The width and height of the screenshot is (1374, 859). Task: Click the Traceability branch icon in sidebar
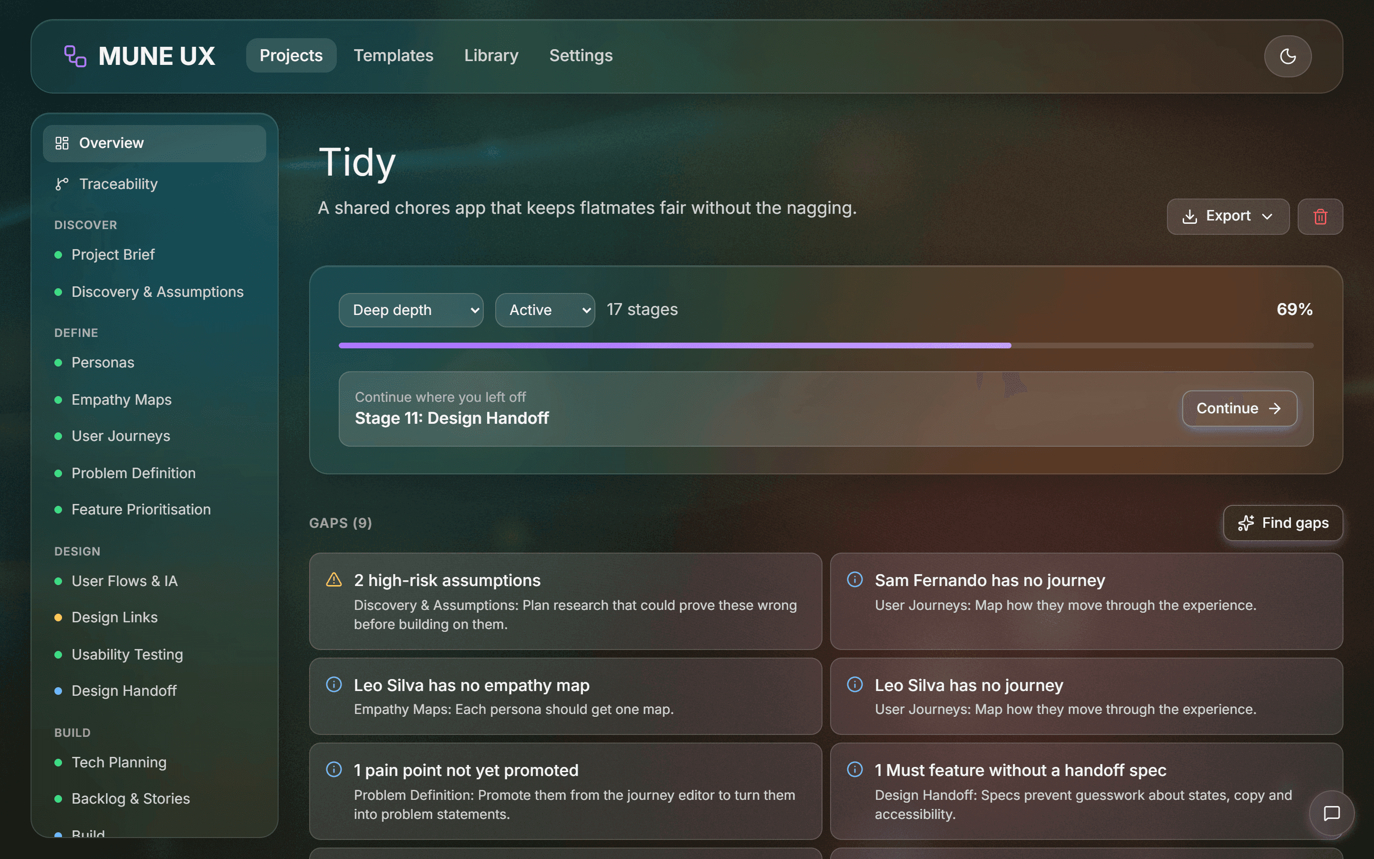pyautogui.click(x=62, y=184)
